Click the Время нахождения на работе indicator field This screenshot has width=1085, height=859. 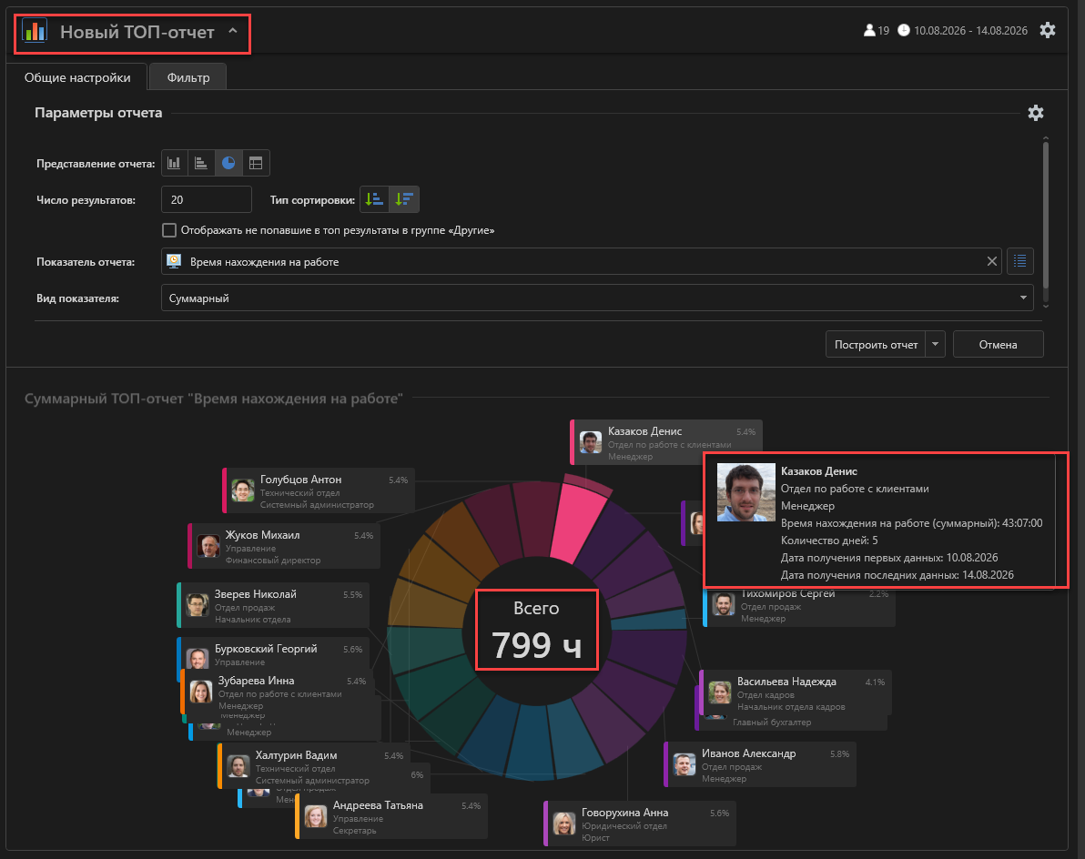582,261
